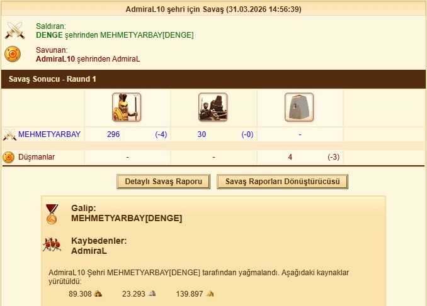Screen dimensions: 427x306
Task: Click loser name AdmiraL under Kaybedenler
Action: click(89, 251)
